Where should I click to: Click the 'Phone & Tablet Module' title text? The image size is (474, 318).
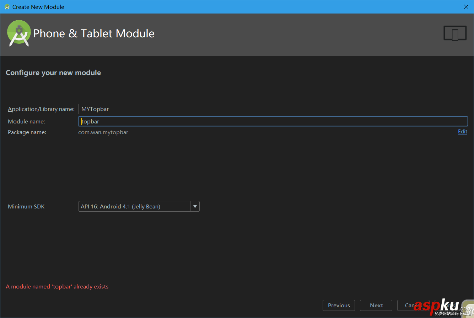[x=94, y=33]
